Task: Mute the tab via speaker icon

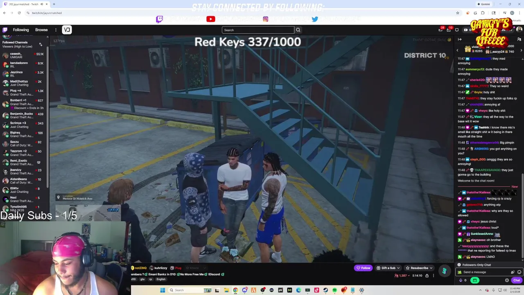Action: [x=41, y=4]
